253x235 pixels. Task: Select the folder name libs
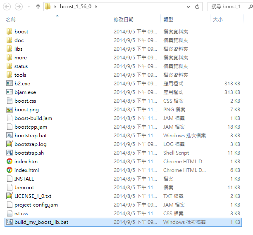pos(18,49)
